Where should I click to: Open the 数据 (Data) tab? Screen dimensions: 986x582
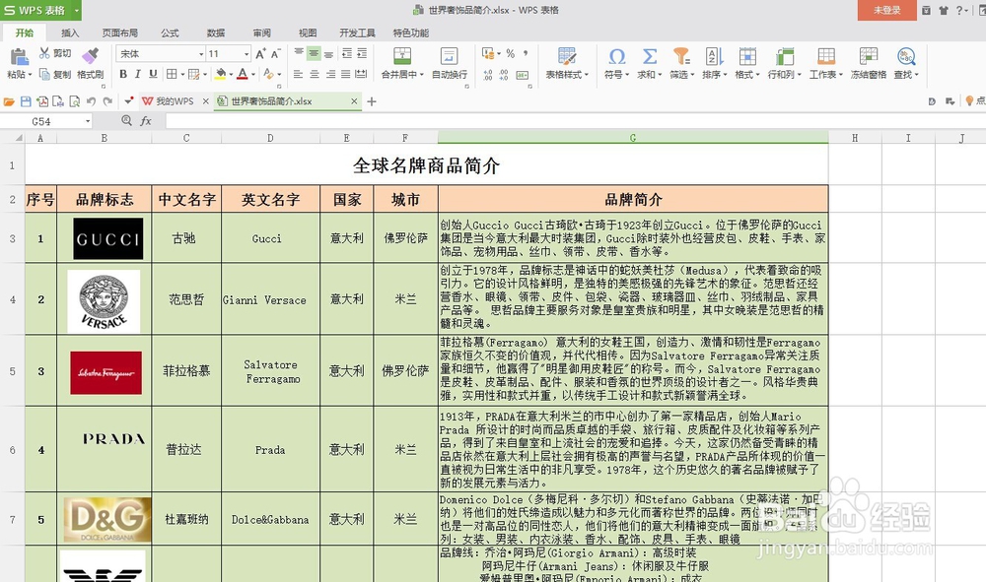(216, 32)
